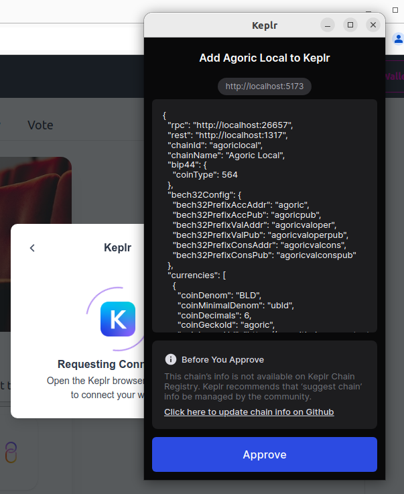This screenshot has width=404, height=494.
Task: Open the update chain info Github link
Action: pyautogui.click(x=249, y=412)
